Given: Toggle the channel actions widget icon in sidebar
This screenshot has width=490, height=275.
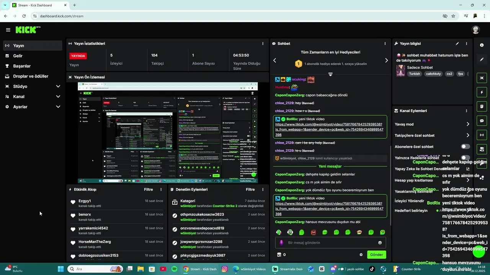Looking at the screenshot, I should click(x=482, y=149).
